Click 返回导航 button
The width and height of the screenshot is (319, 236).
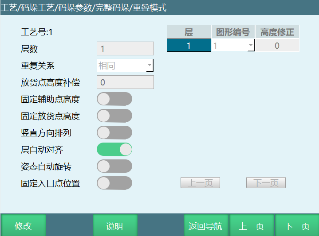tap(206, 226)
